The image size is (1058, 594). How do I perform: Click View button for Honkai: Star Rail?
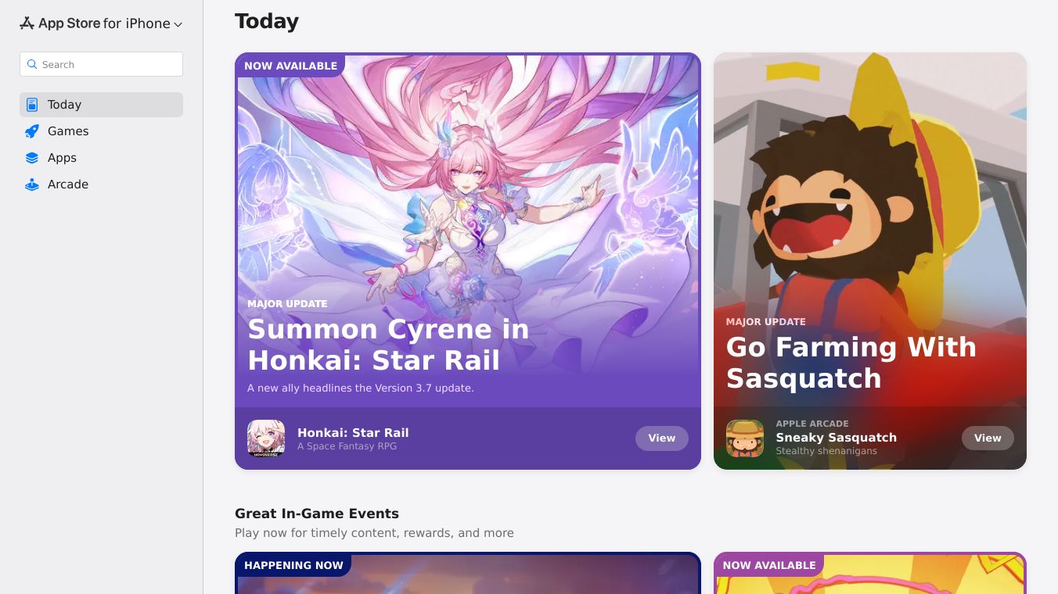(x=662, y=438)
